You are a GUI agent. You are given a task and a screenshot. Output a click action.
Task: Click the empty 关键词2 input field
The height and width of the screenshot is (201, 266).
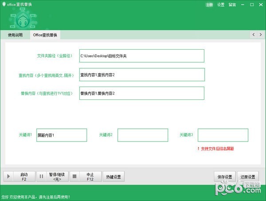pyautogui.click(x=143, y=135)
